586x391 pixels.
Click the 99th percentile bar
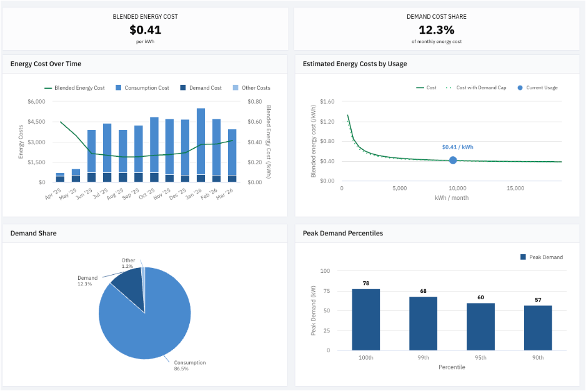click(424, 324)
